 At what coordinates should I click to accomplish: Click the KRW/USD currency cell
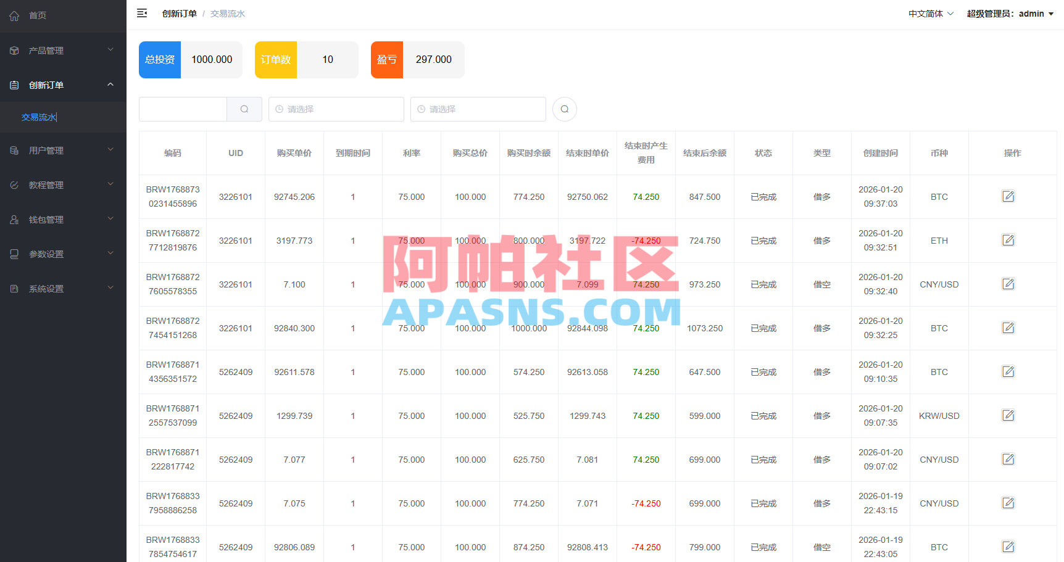click(x=939, y=416)
